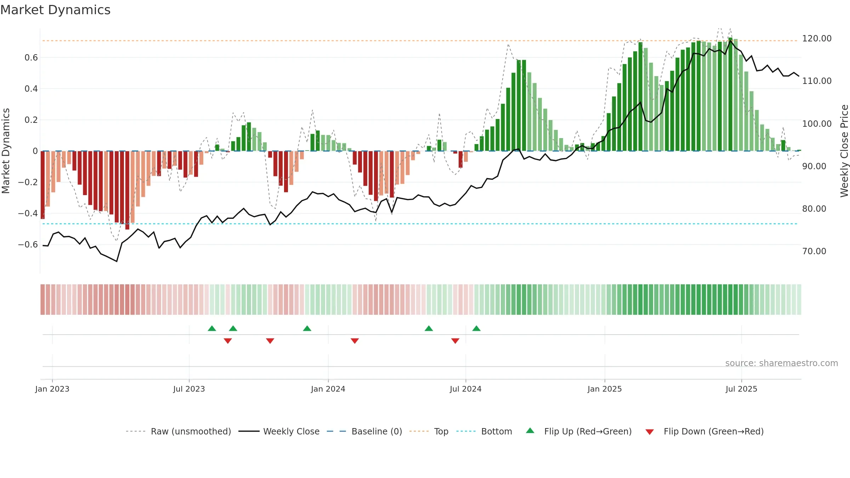Click the Jul 2025 x-axis label
The image size is (850, 478).
(x=742, y=389)
